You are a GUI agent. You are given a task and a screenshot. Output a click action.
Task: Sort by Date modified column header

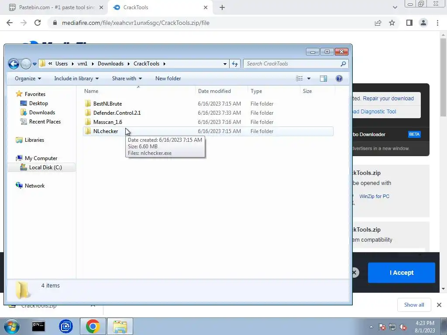point(214,91)
